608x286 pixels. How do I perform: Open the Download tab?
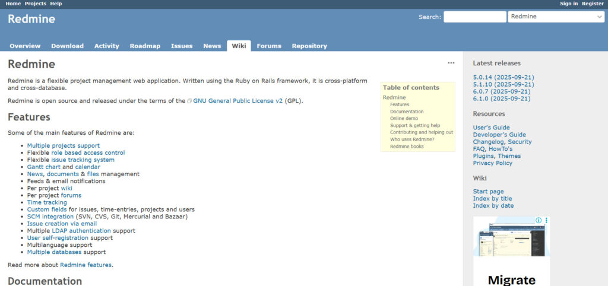[x=68, y=46]
